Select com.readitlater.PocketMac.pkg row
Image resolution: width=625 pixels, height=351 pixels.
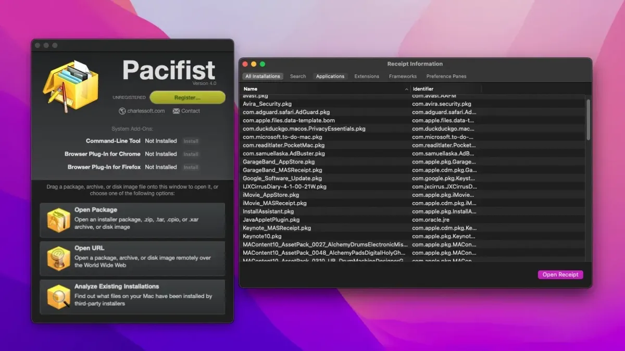[x=413, y=145]
